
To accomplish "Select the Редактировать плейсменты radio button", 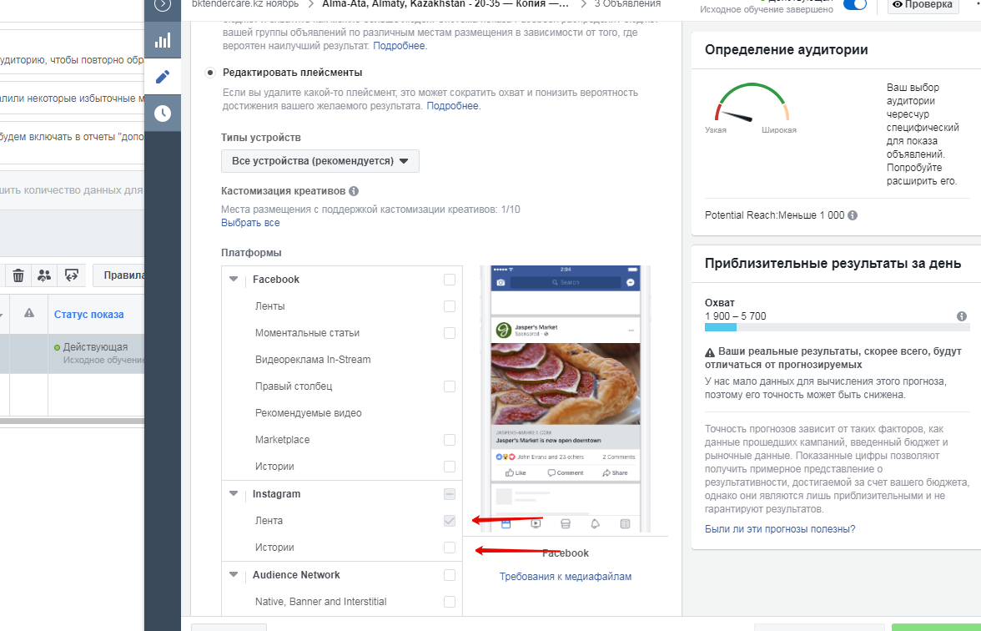I will click(210, 73).
